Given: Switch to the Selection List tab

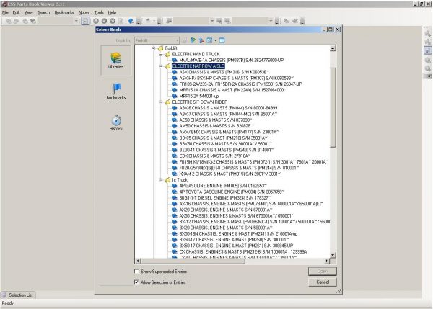Looking at the screenshot, I should (18, 295).
